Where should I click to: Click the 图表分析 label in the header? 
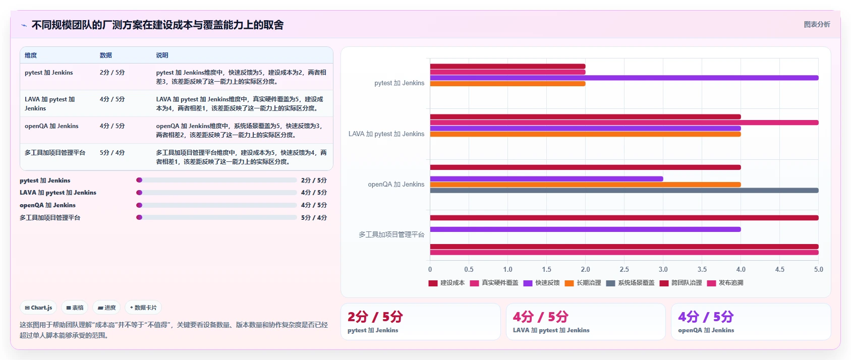[x=817, y=24]
